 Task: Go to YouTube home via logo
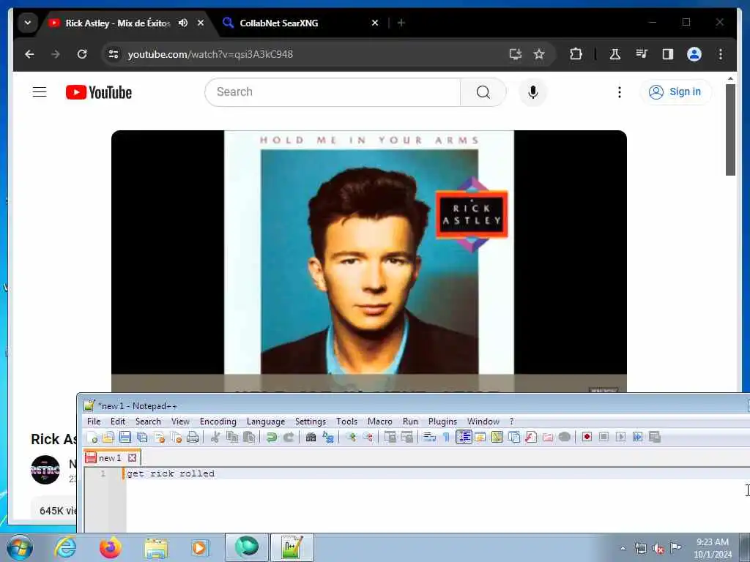click(x=99, y=92)
